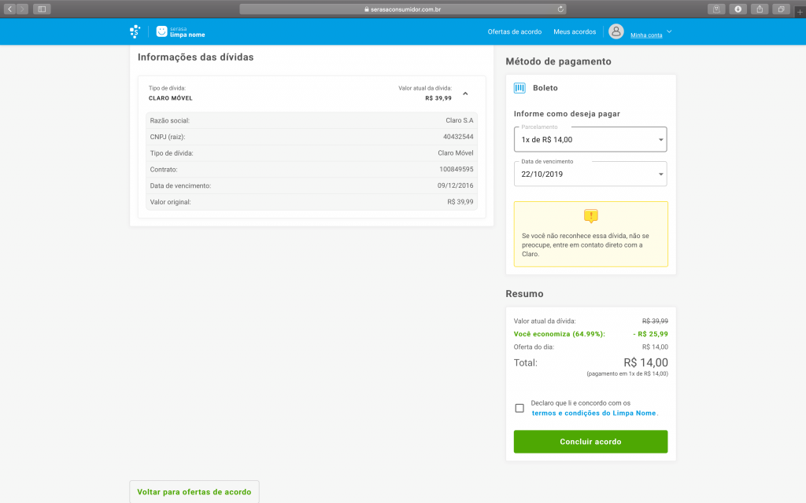Reload the page with refresh icon
The height and width of the screenshot is (503, 806).
point(560,9)
